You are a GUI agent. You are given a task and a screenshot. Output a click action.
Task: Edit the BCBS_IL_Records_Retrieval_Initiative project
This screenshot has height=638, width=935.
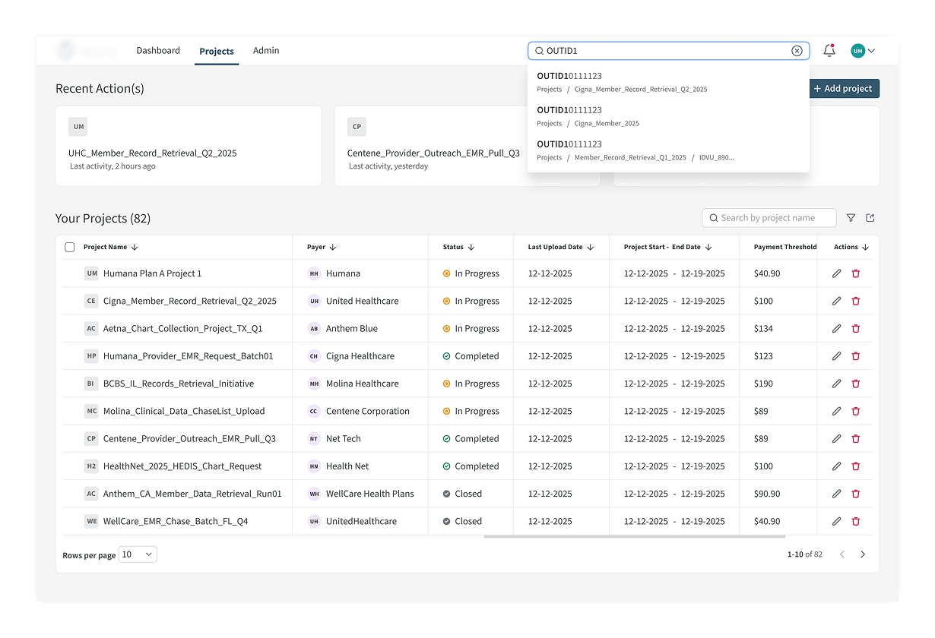coord(837,384)
